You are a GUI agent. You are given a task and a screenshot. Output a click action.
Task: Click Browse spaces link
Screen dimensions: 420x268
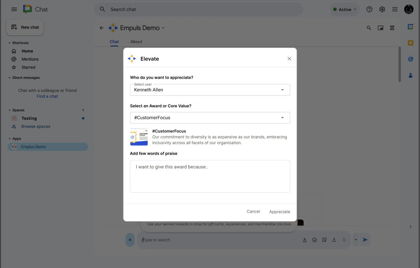(36, 126)
